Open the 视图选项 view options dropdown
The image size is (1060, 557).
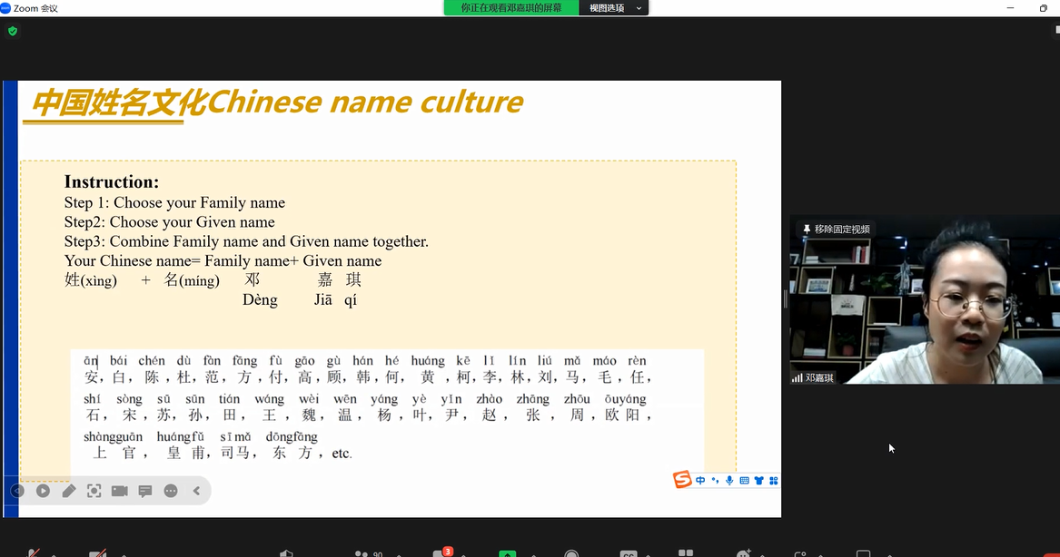tap(614, 8)
